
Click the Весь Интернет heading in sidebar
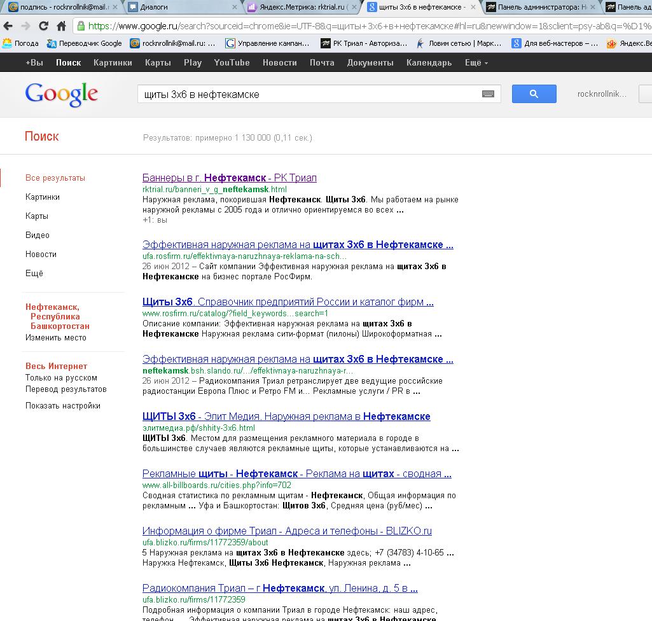pyautogui.click(x=56, y=366)
